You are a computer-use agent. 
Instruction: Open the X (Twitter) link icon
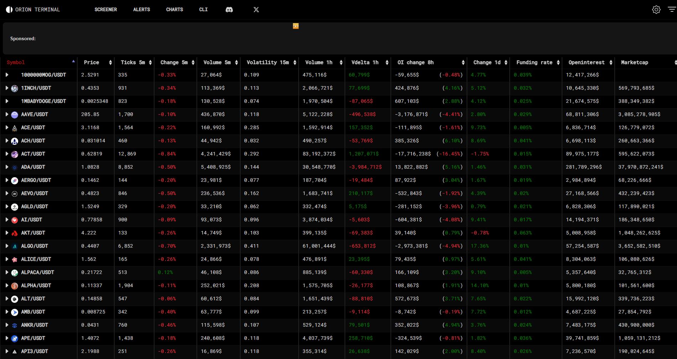256,10
